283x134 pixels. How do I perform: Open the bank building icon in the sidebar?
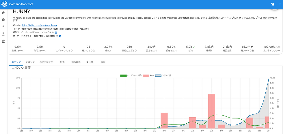[x=3, y=41]
